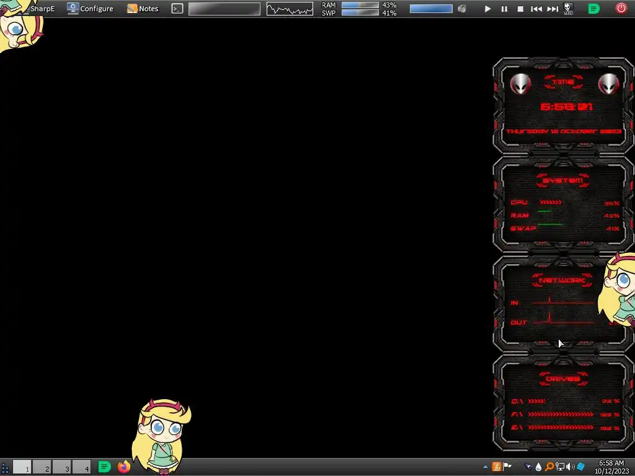Viewport: 635px width, 476px height.
Task: Click the network IN graph
Action: click(x=563, y=302)
